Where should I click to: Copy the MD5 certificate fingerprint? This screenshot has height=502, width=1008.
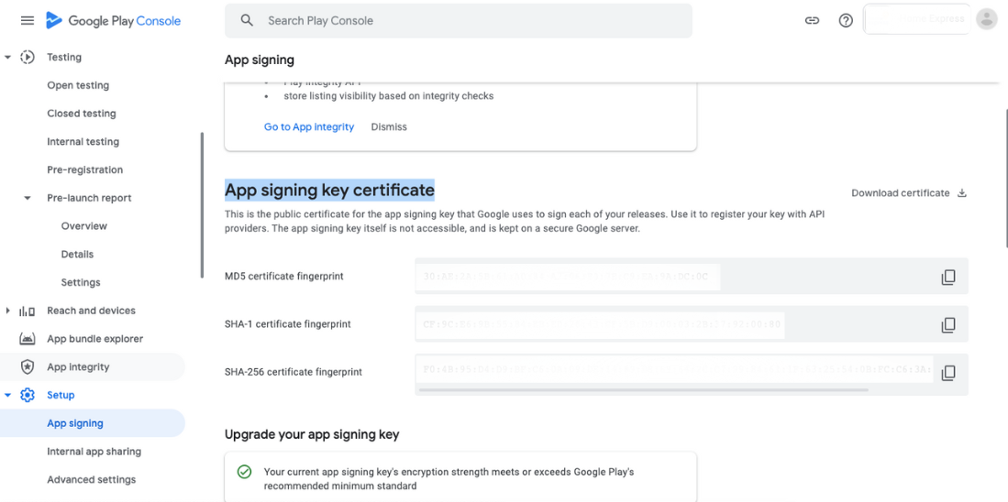click(x=948, y=277)
